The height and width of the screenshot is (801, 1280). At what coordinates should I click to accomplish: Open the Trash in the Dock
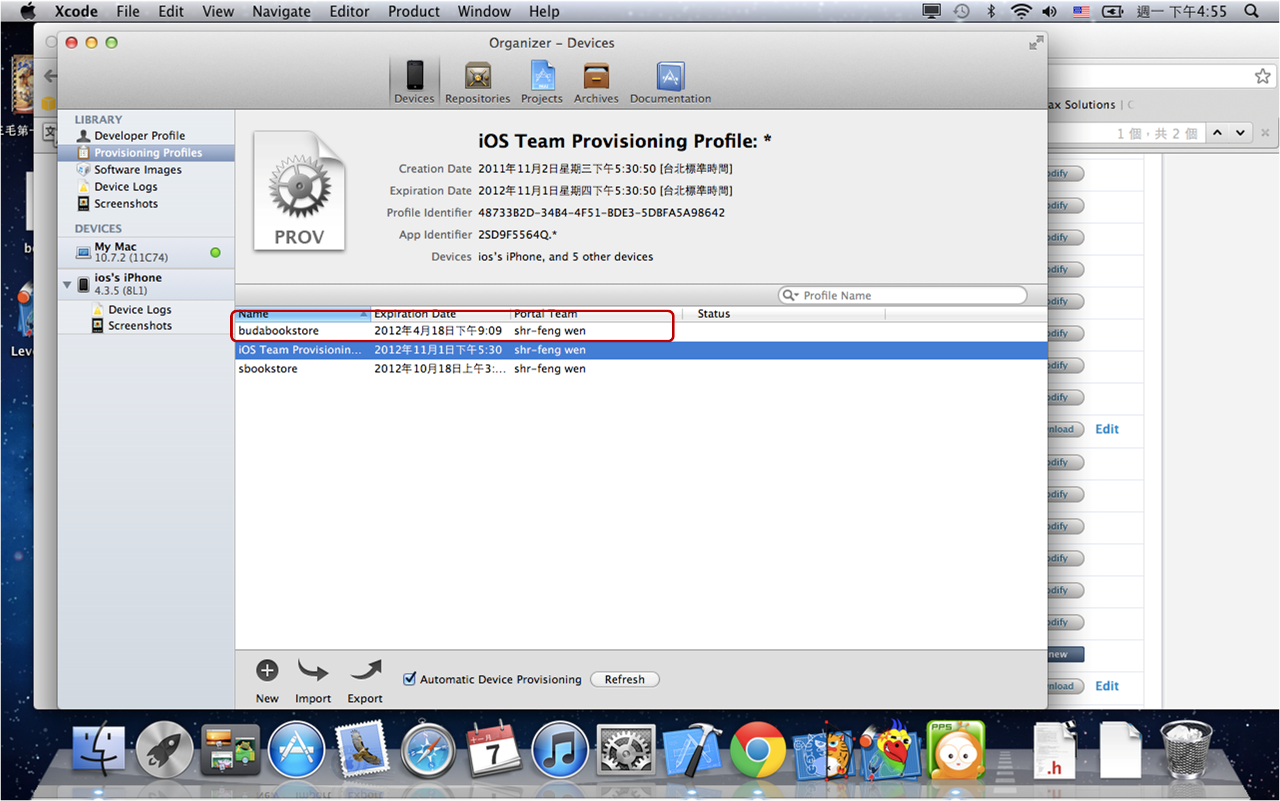coord(1185,749)
